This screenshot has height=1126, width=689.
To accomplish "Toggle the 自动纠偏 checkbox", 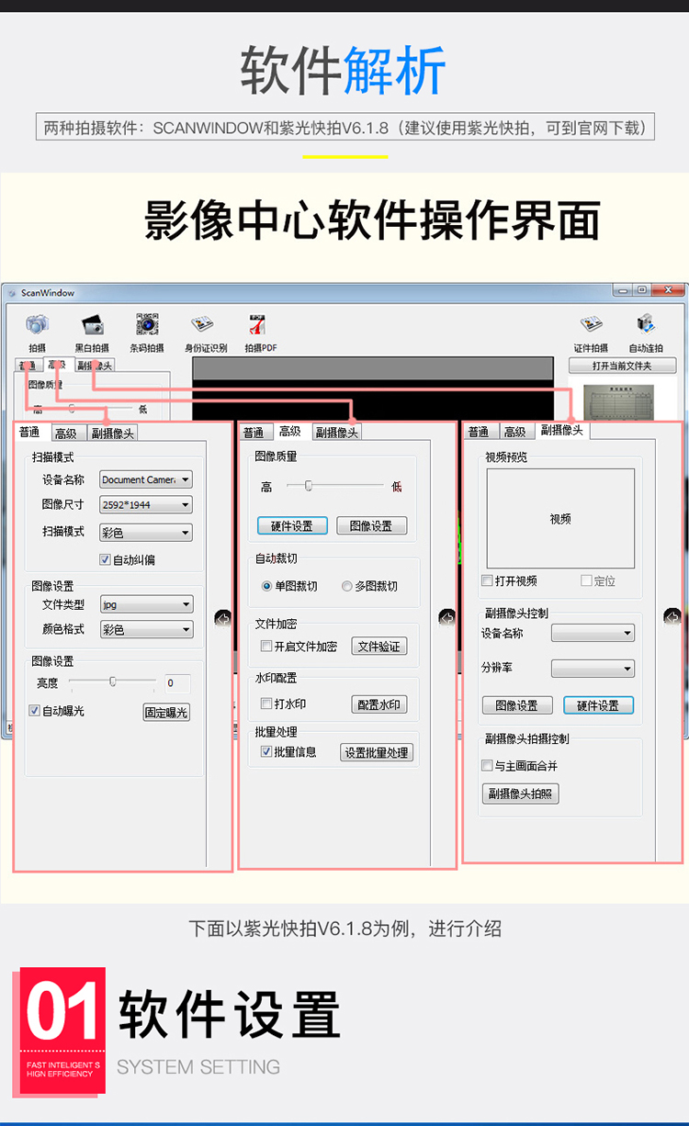I will 105,559.
